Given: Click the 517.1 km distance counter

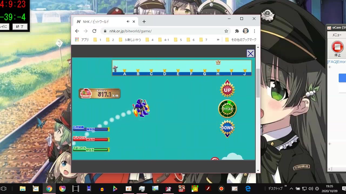Looking at the screenshot, I should (99, 94).
